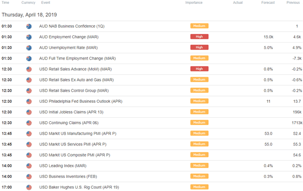Click US flag beside Initial Jobless Claims
Image resolution: width=303 pixels, height=191 pixels.
tap(29, 112)
